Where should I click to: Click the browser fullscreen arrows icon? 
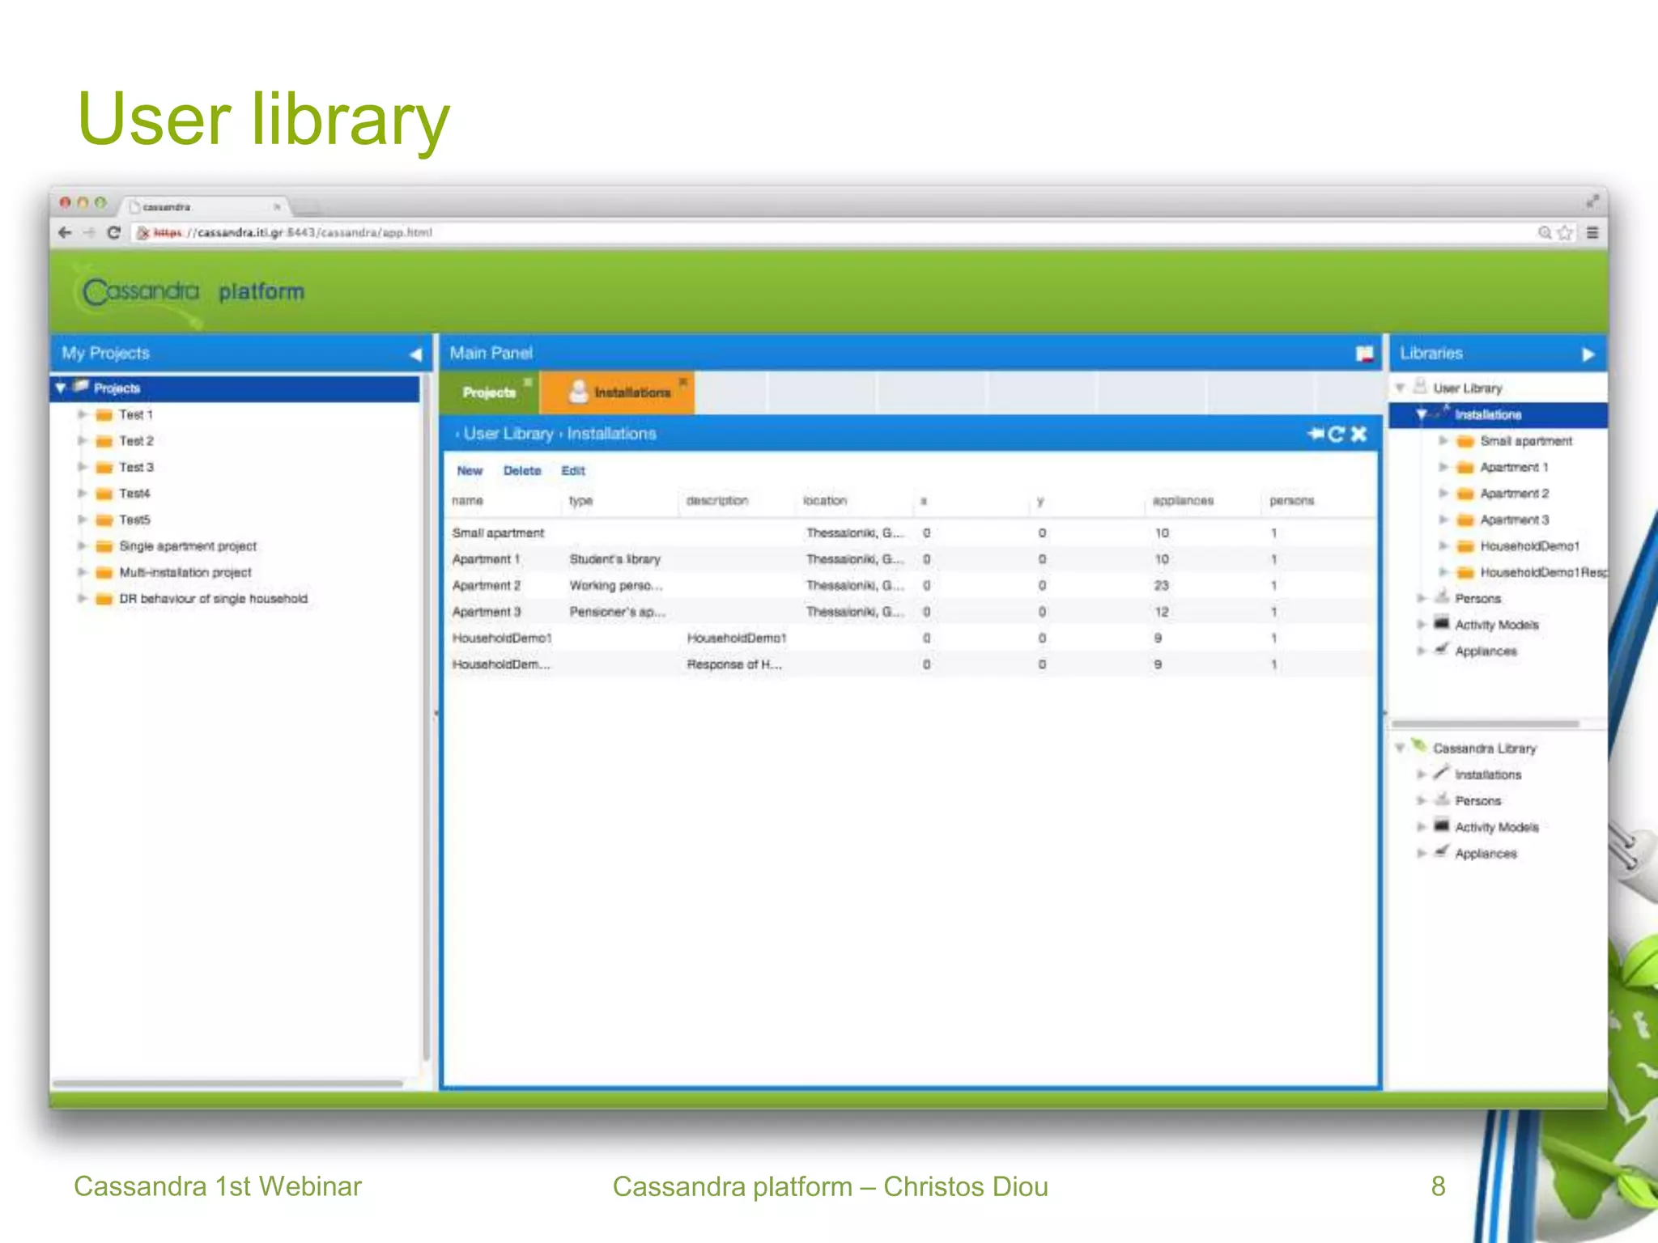(1592, 202)
